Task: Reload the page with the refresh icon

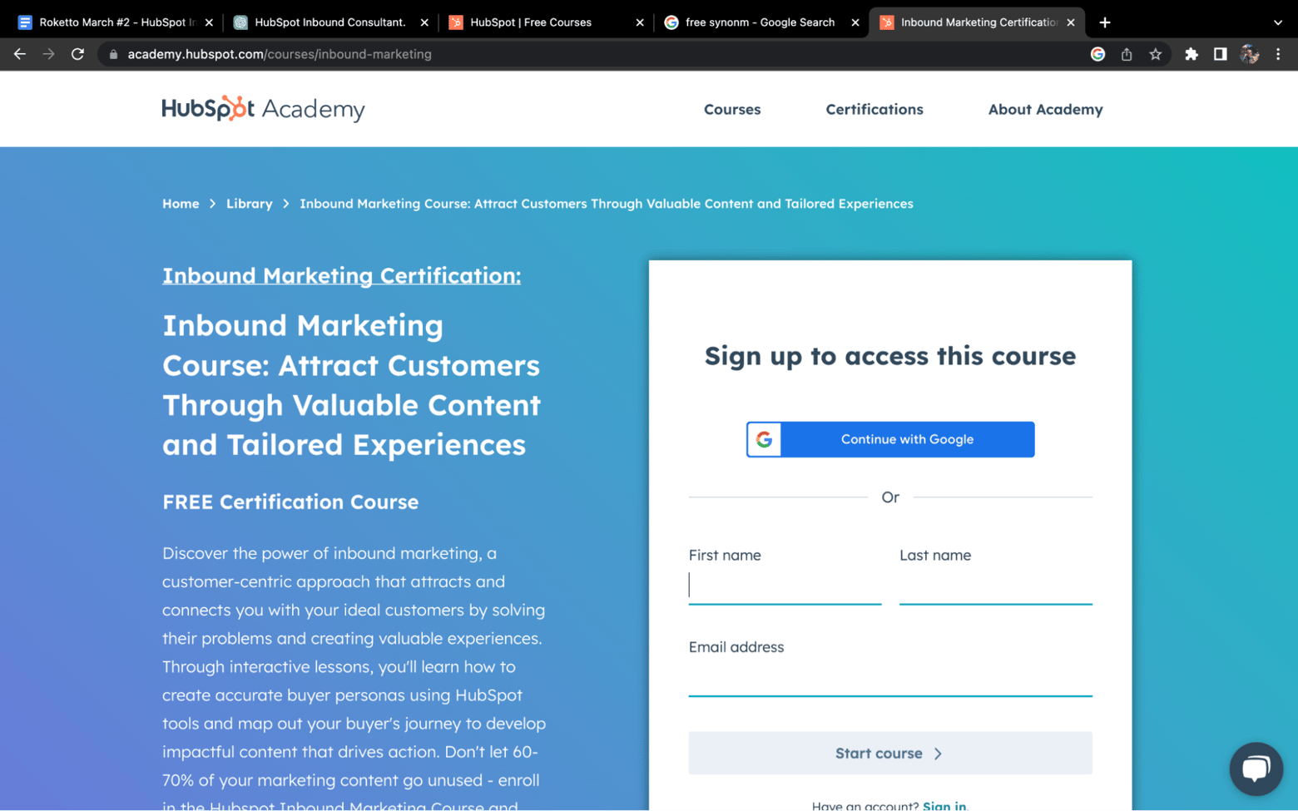Action: [77, 54]
